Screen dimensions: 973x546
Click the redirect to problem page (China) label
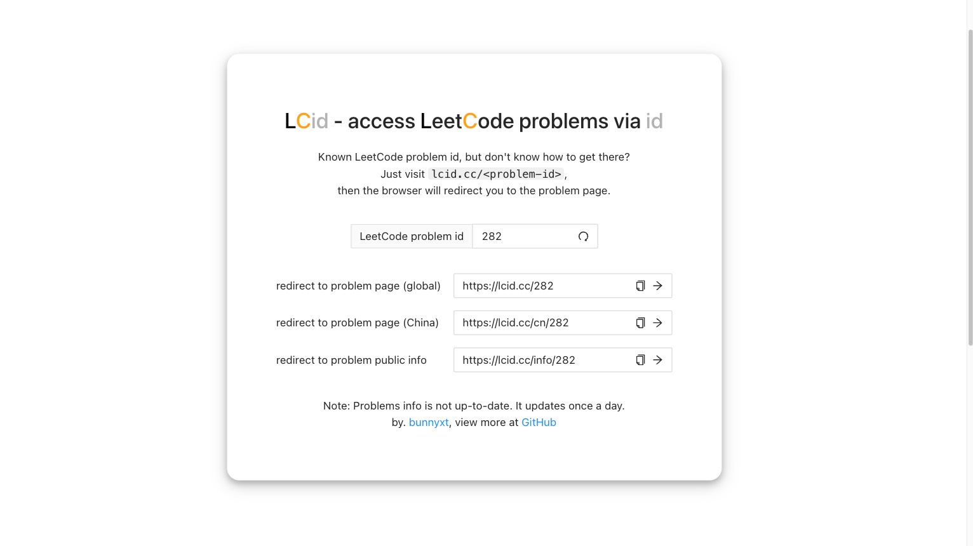[358, 323]
